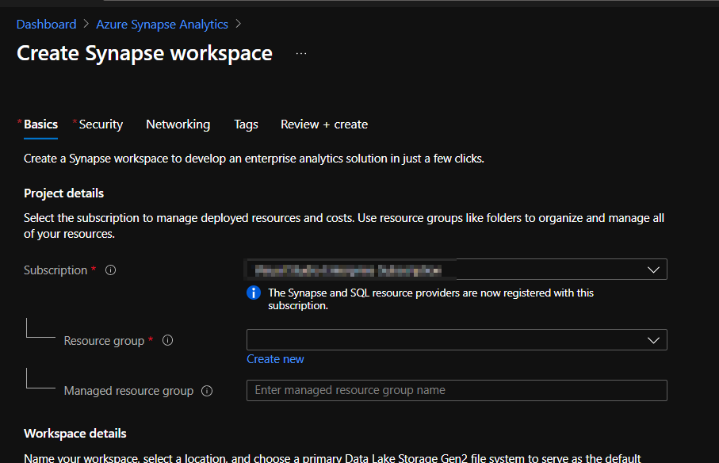
Task: Go to the Dashboard breadcrumb link
Action: pos(46,24)
